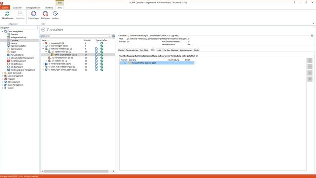Click the Entfernen job icon
The width and height of the screenshot is (316, 178).
45,14
